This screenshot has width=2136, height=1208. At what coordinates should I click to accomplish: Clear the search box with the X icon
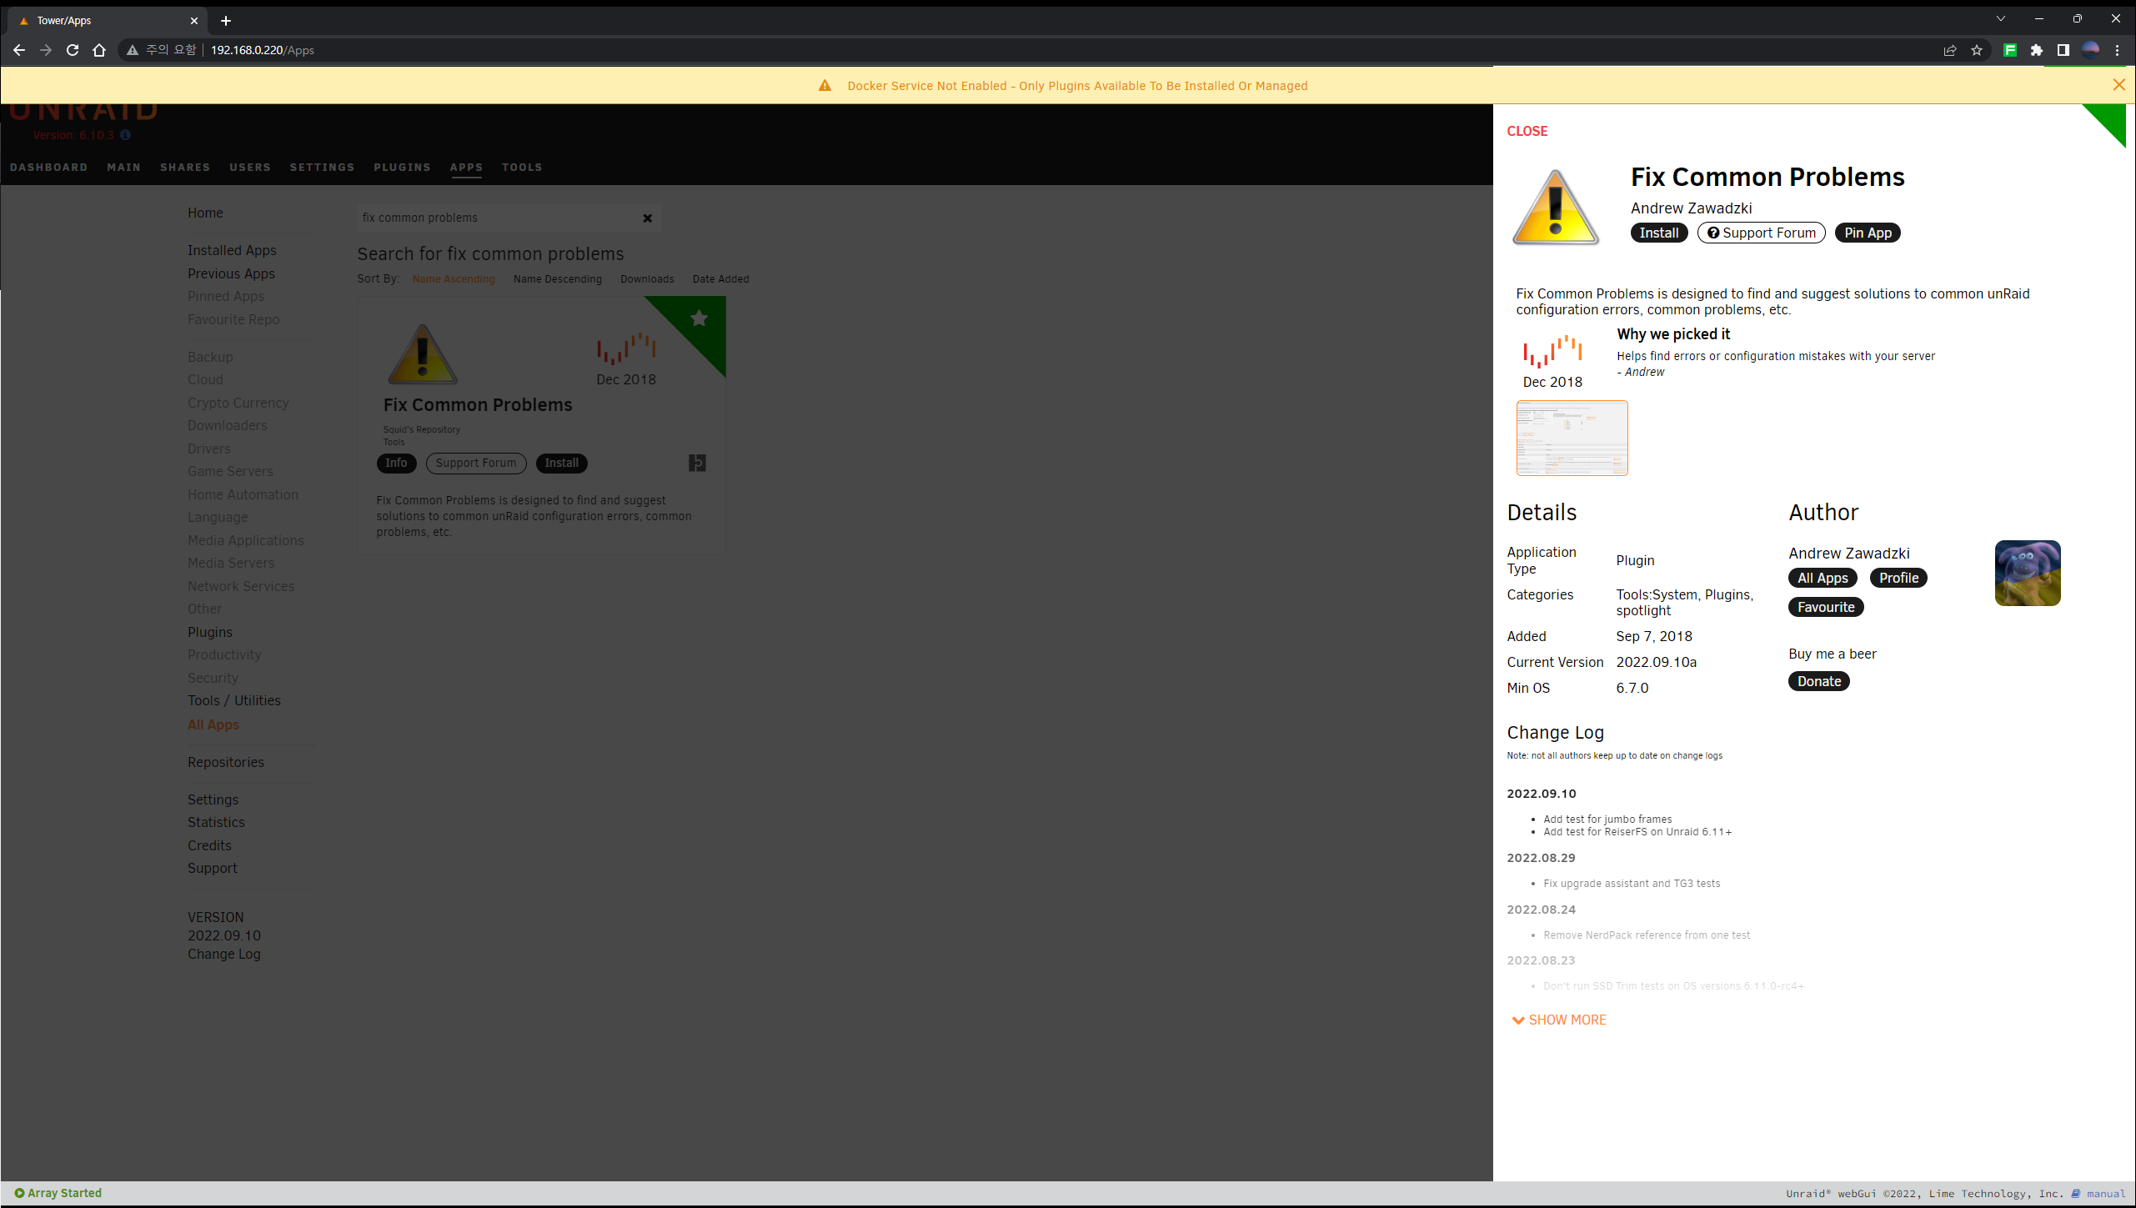point(647,218)
